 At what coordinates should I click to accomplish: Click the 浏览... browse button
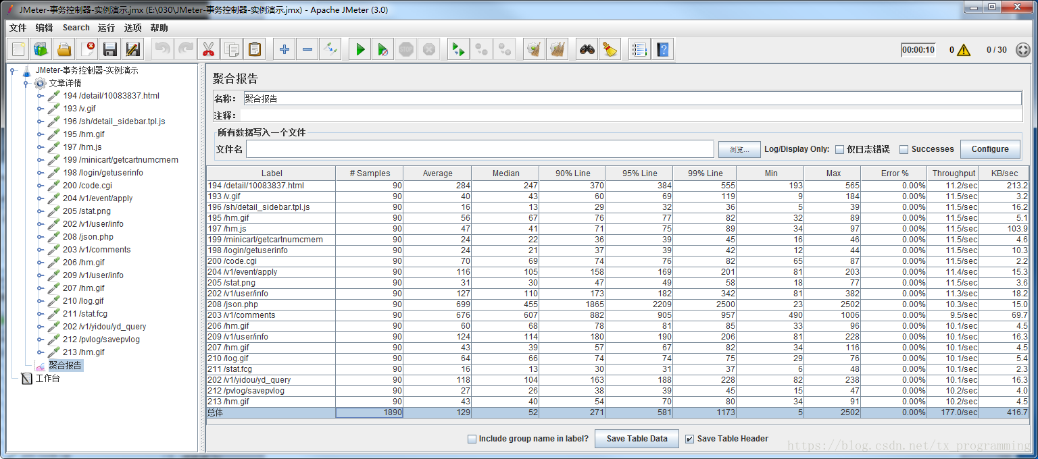(739, 149)
